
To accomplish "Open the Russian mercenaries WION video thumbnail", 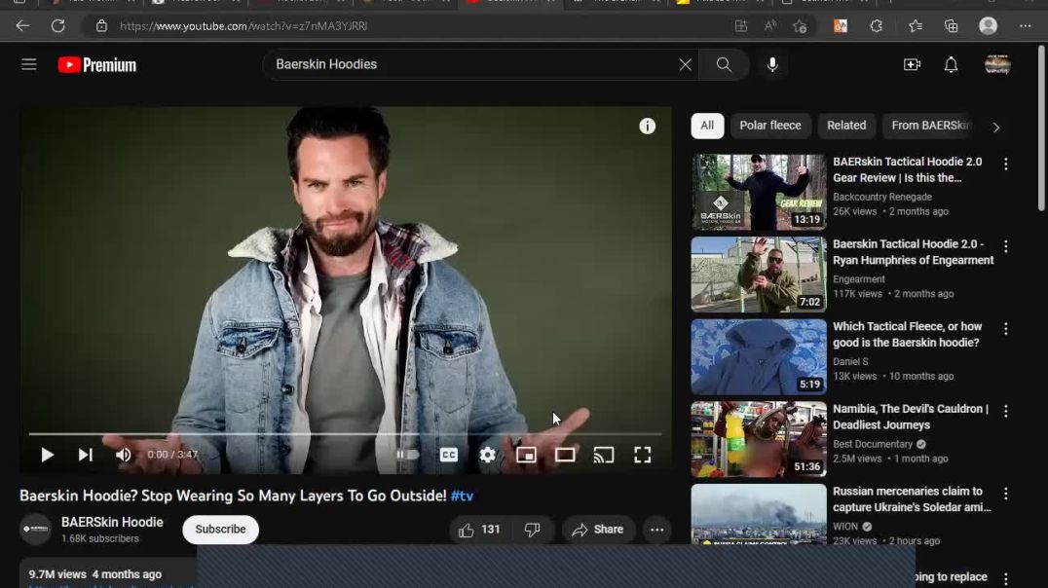I will [759, 514].
